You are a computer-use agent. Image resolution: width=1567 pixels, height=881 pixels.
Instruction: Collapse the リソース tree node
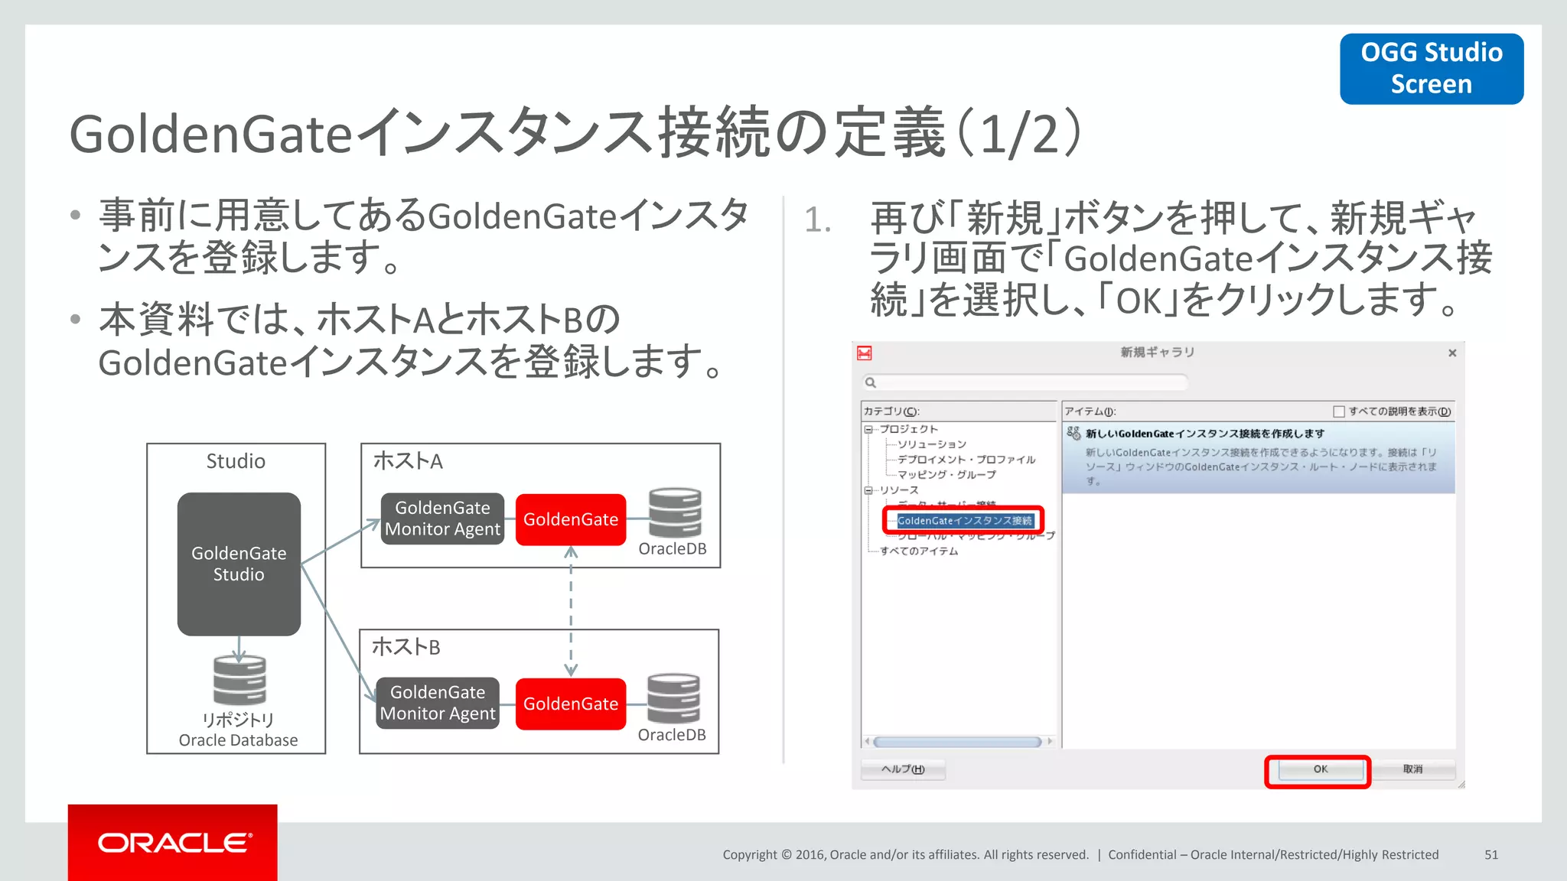(x=868, y=490)
